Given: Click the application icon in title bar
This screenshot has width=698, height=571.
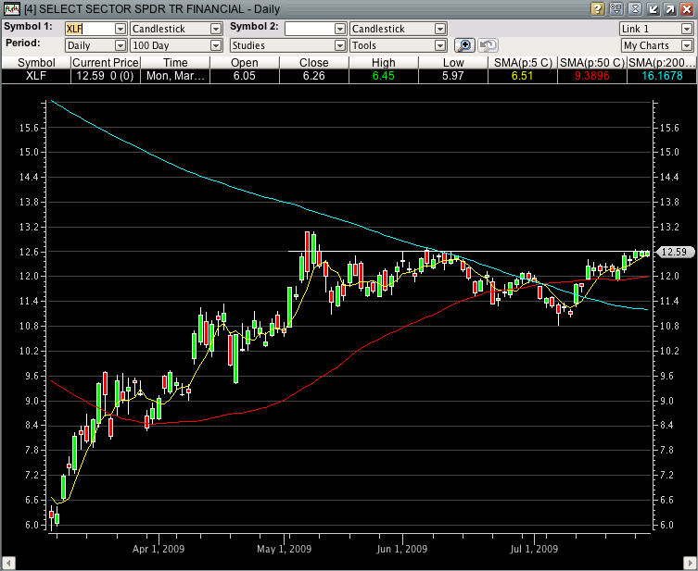Looking at the screenshot, I should 11,8.
